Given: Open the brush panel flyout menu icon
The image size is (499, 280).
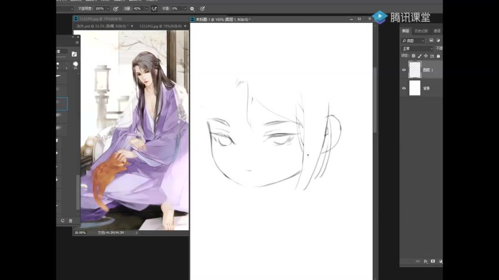Looking at the screenshot, I should point(77,43).
